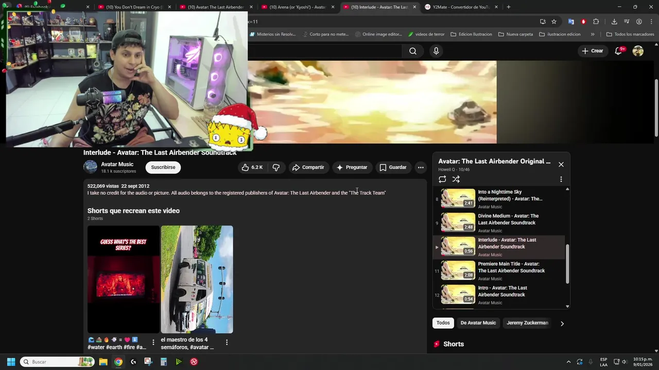This screenshot has height=370, width=659.
Task: Click the Guardar save button
Action: pos(393,168)
